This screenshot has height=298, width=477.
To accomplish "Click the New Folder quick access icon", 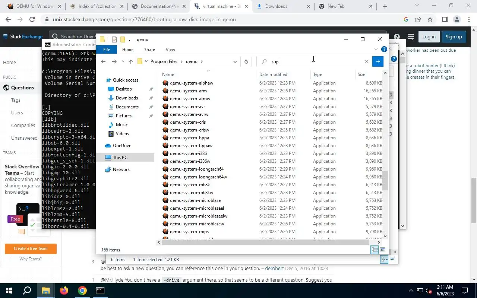I will coord(122,39).
